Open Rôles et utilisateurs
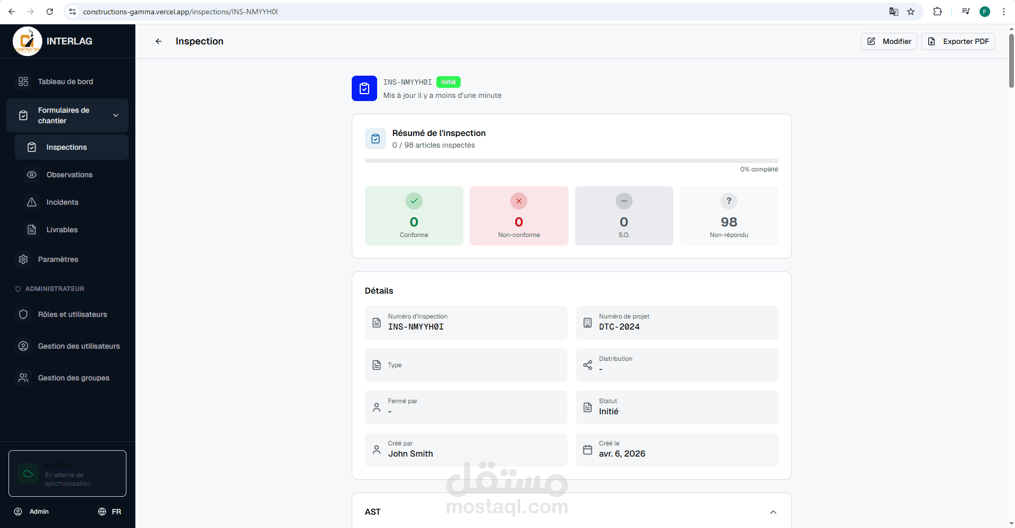Viewport: 1015px width, 528px height. [67, 314]
